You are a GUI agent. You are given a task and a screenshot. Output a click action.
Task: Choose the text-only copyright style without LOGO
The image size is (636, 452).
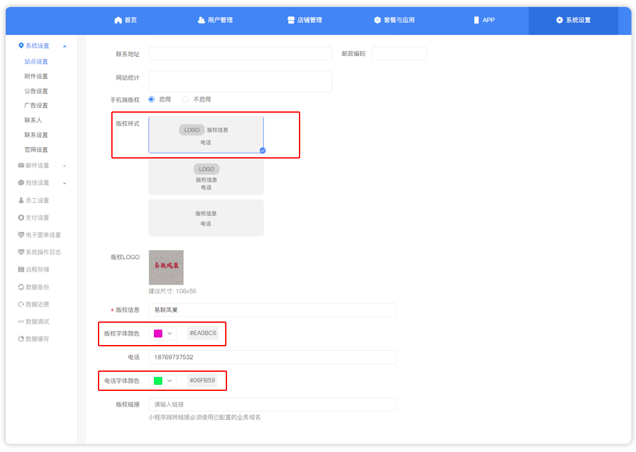[x=206, y=218]
